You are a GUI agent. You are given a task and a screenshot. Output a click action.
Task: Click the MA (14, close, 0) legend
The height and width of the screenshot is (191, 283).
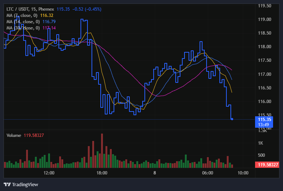[x=24, y=22]
